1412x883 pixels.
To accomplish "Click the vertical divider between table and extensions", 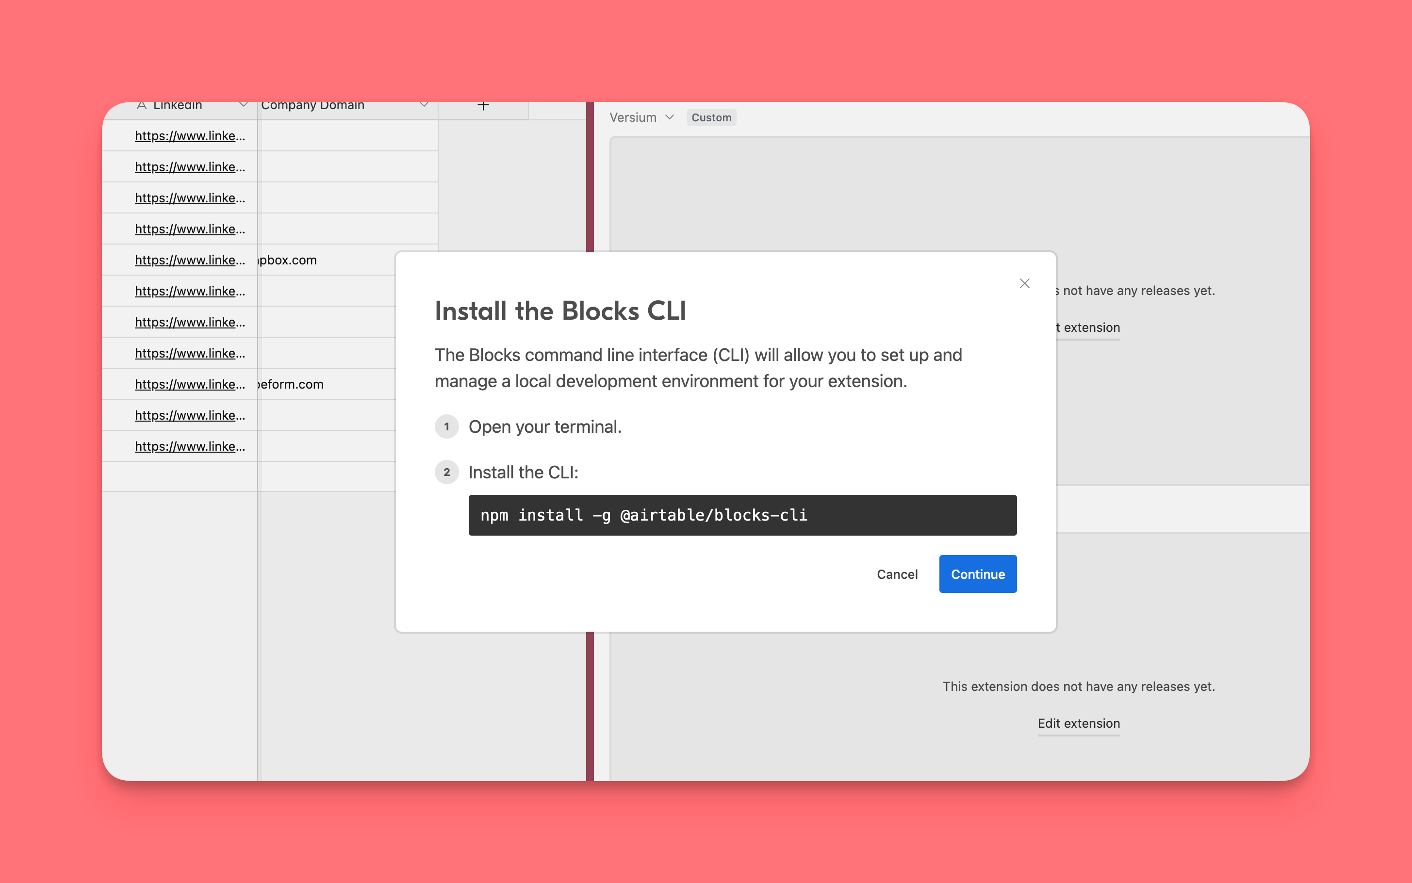I will click(590, 175).
